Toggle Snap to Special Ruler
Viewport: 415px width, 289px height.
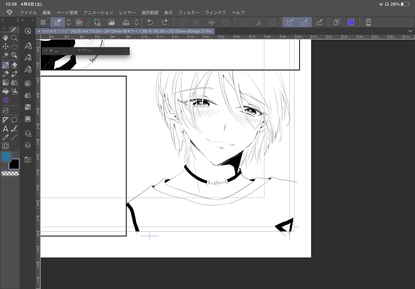tap(304, 22)
